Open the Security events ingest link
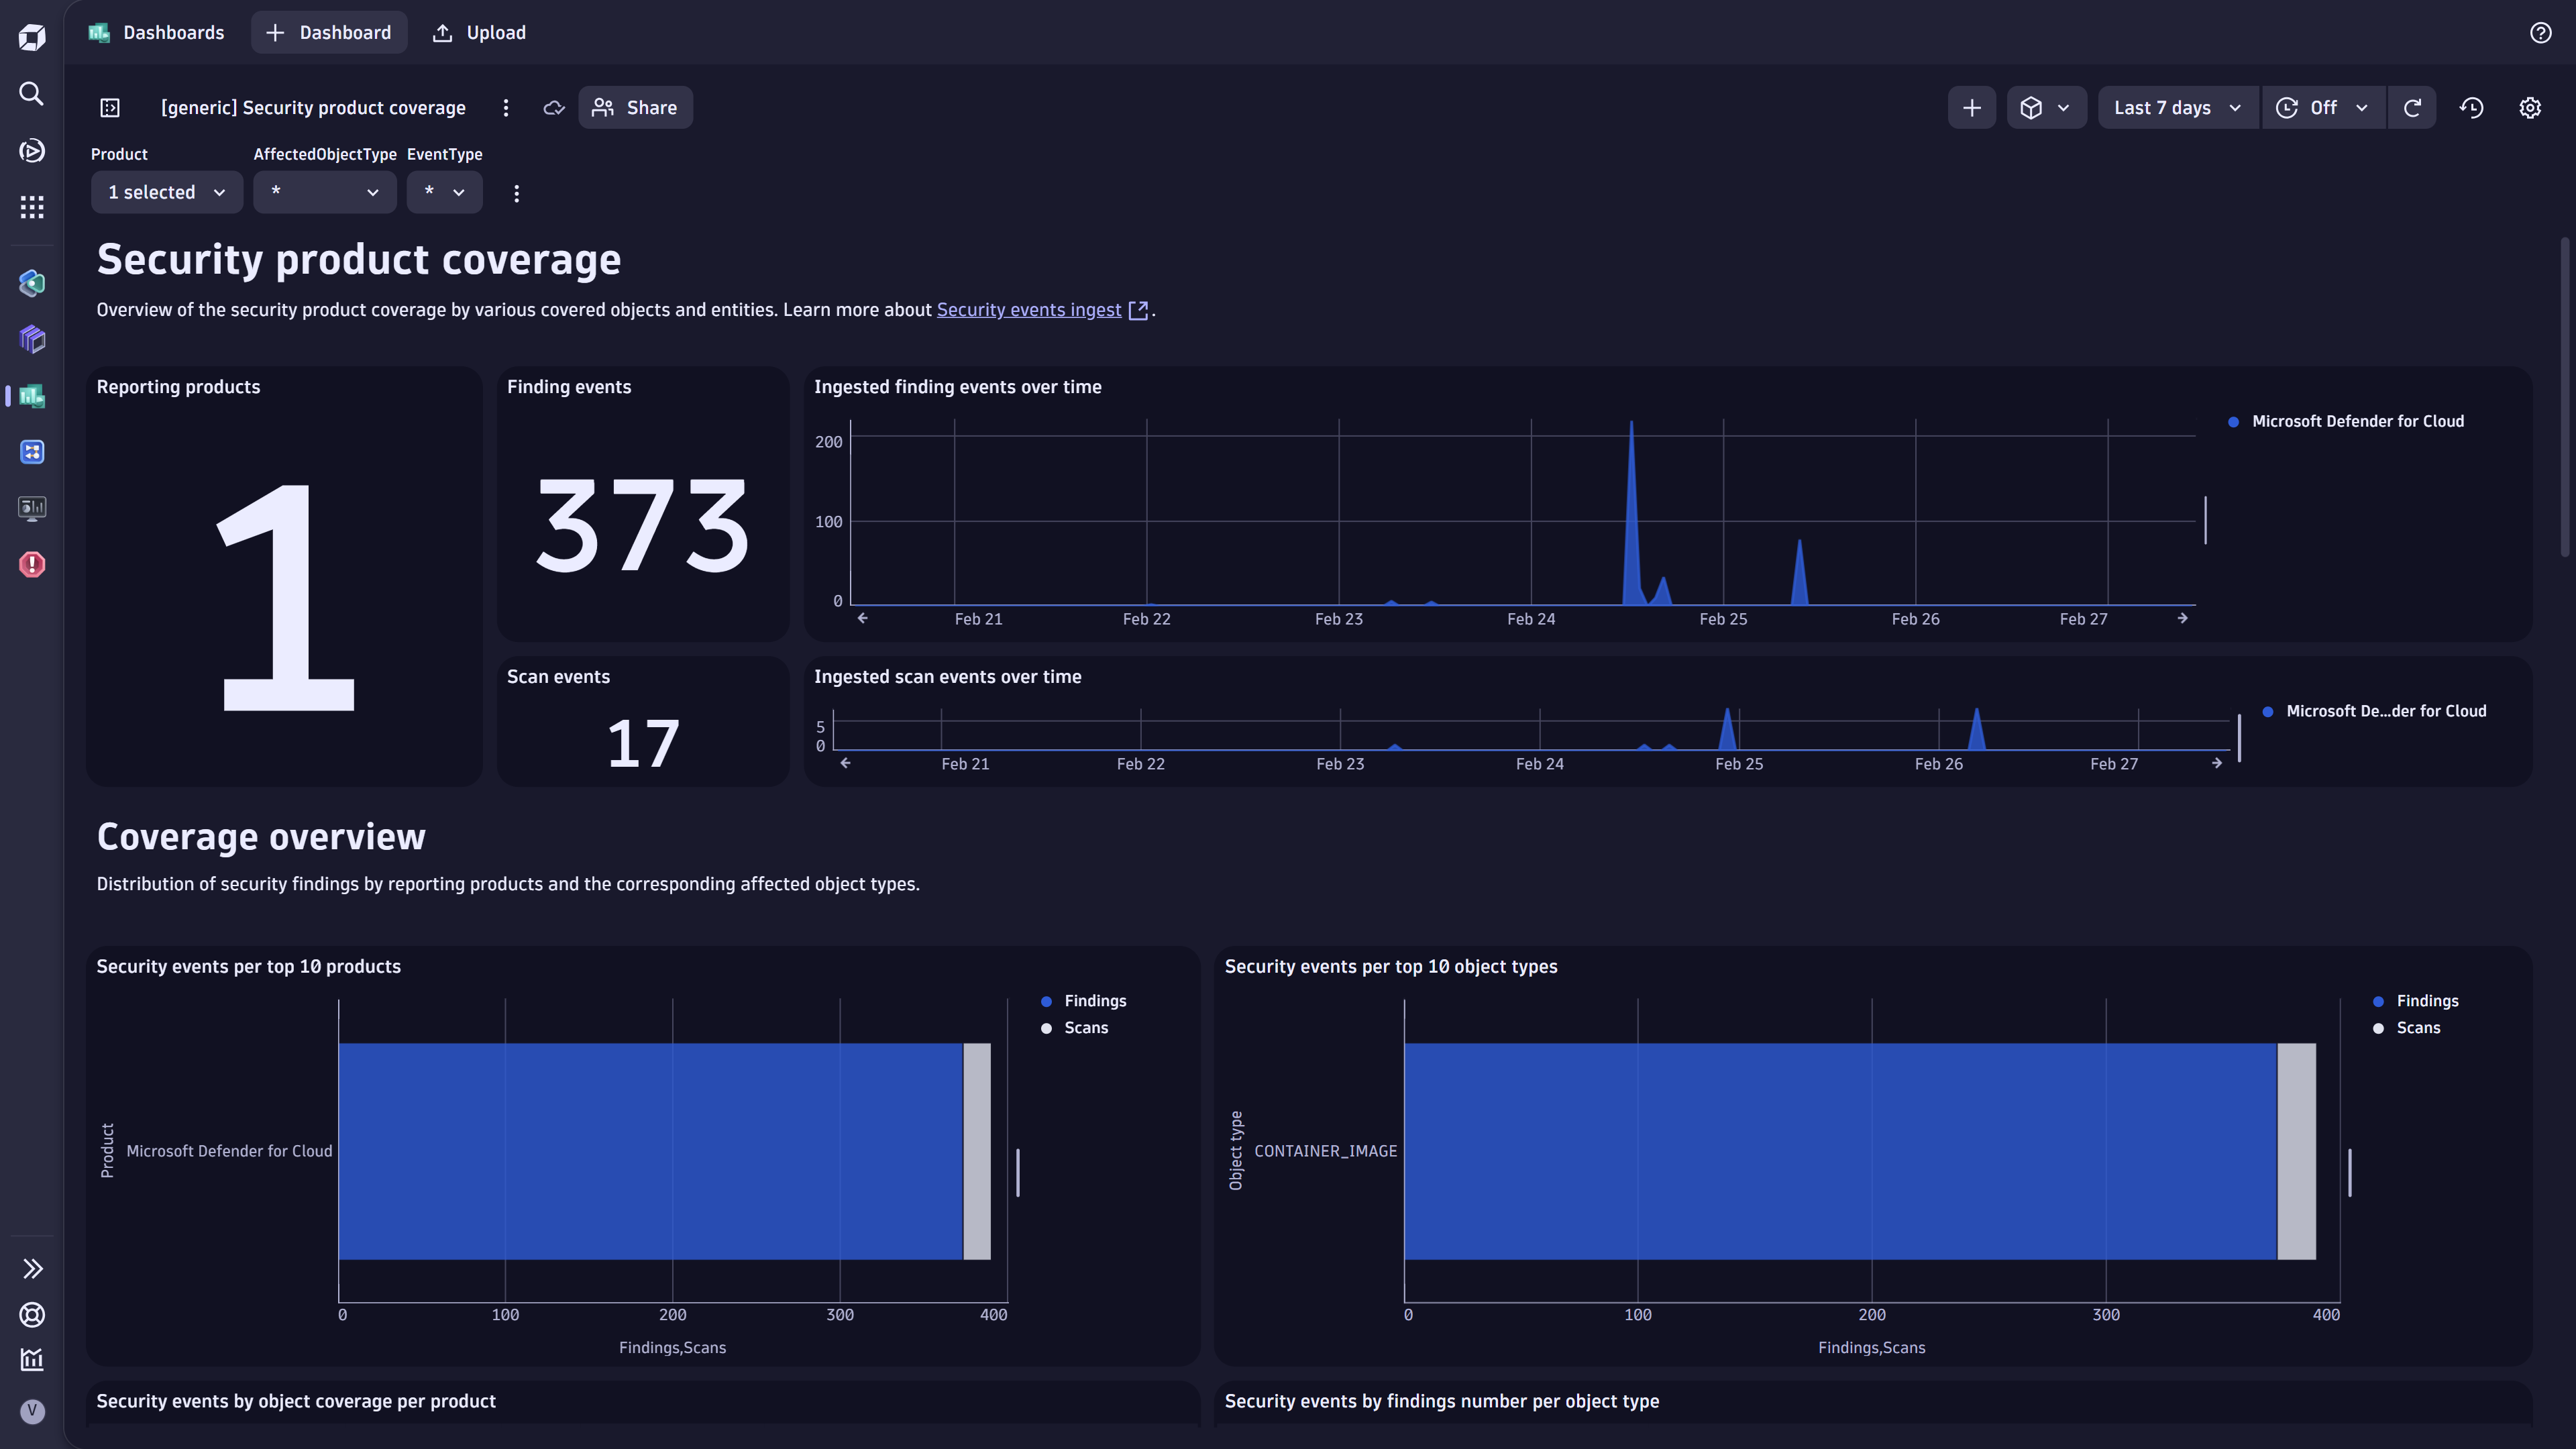 1029,310
